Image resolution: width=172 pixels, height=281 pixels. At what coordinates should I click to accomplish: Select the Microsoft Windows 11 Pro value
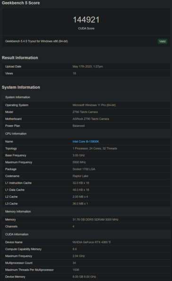click(x=94, y=105)
